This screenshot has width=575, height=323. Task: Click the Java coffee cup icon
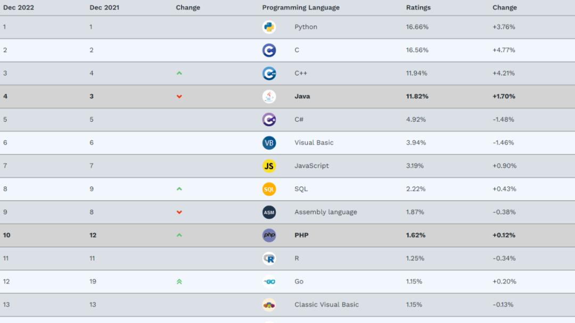pos(269,96)
